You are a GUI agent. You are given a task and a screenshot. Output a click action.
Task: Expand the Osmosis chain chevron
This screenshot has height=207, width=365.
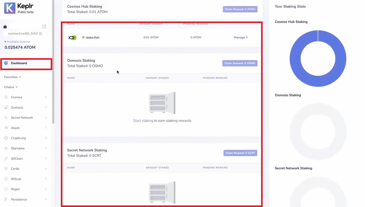tap(46, 107)
